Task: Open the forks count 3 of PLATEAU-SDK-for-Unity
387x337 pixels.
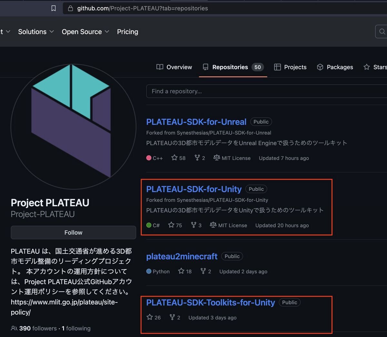Action: coord(196,225)
